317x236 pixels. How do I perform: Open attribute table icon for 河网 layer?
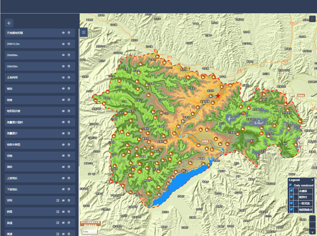(x=58, y=201)
